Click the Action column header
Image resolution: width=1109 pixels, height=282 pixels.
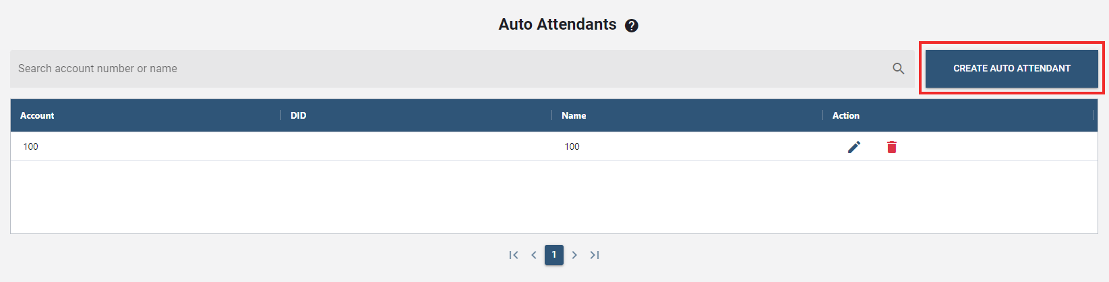point(845,115)
